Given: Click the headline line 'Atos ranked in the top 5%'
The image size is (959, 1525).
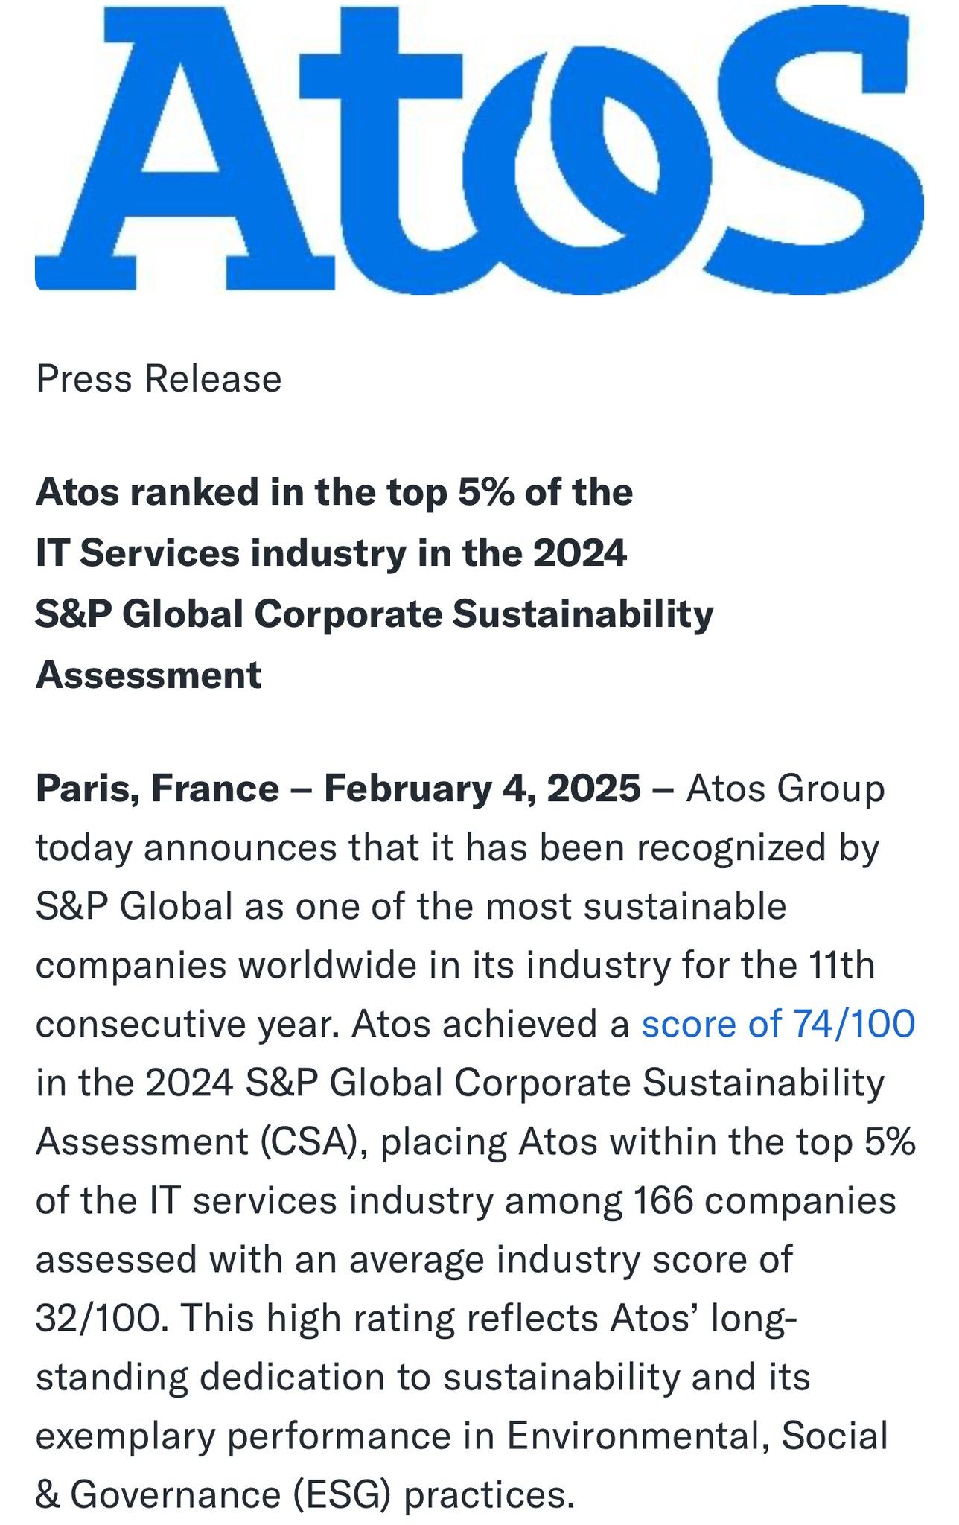Looking at the screenshot, I should [x=334, y=492].
